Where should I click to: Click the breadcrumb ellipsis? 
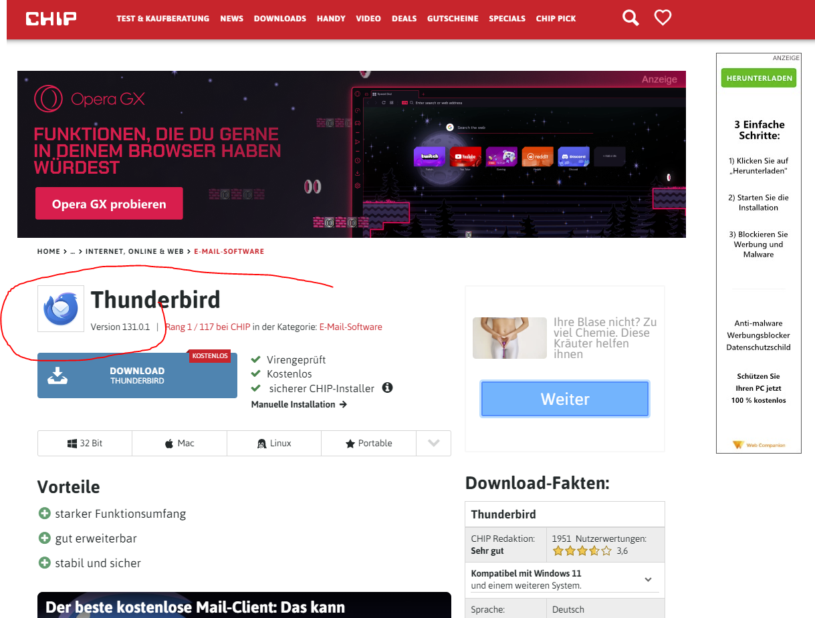[73, 252]
